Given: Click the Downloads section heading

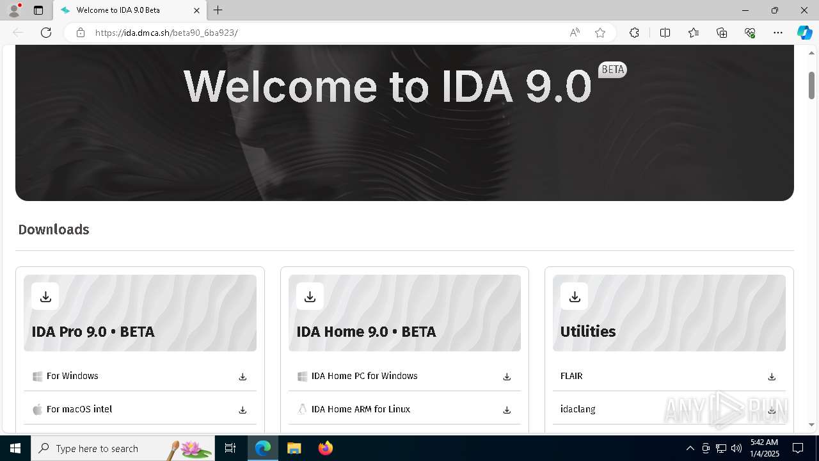Looking at the screenshot, I should click(54, 229).
